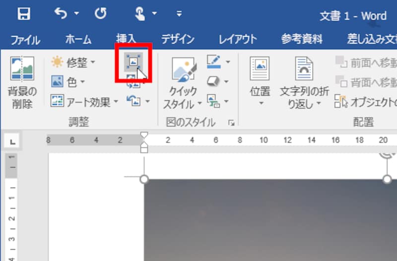Click the Reset Picture icon
The image size is (397, 261).
pos(133,102)
